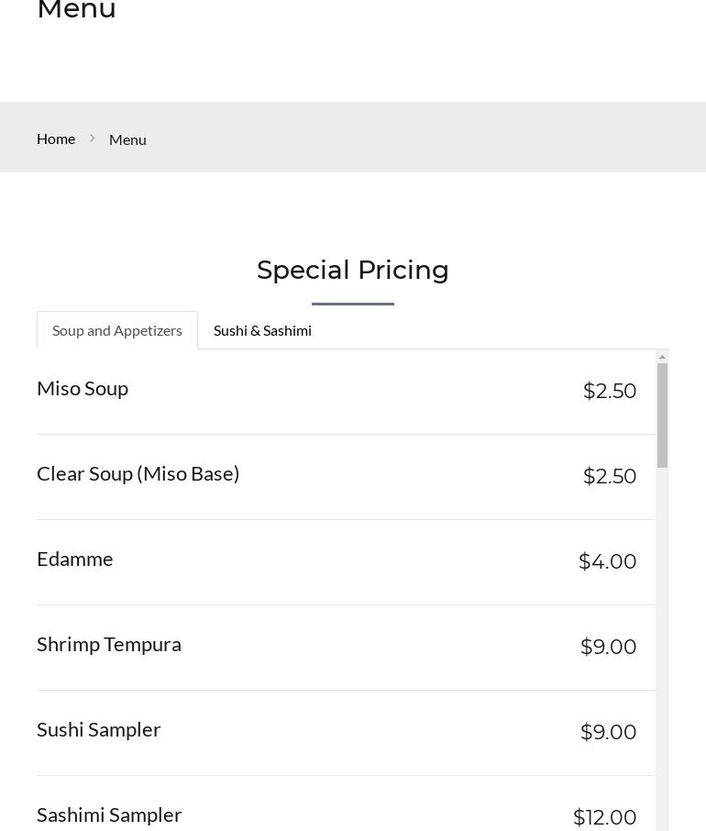Select the Sashimi Sampler item

point(109,814)
